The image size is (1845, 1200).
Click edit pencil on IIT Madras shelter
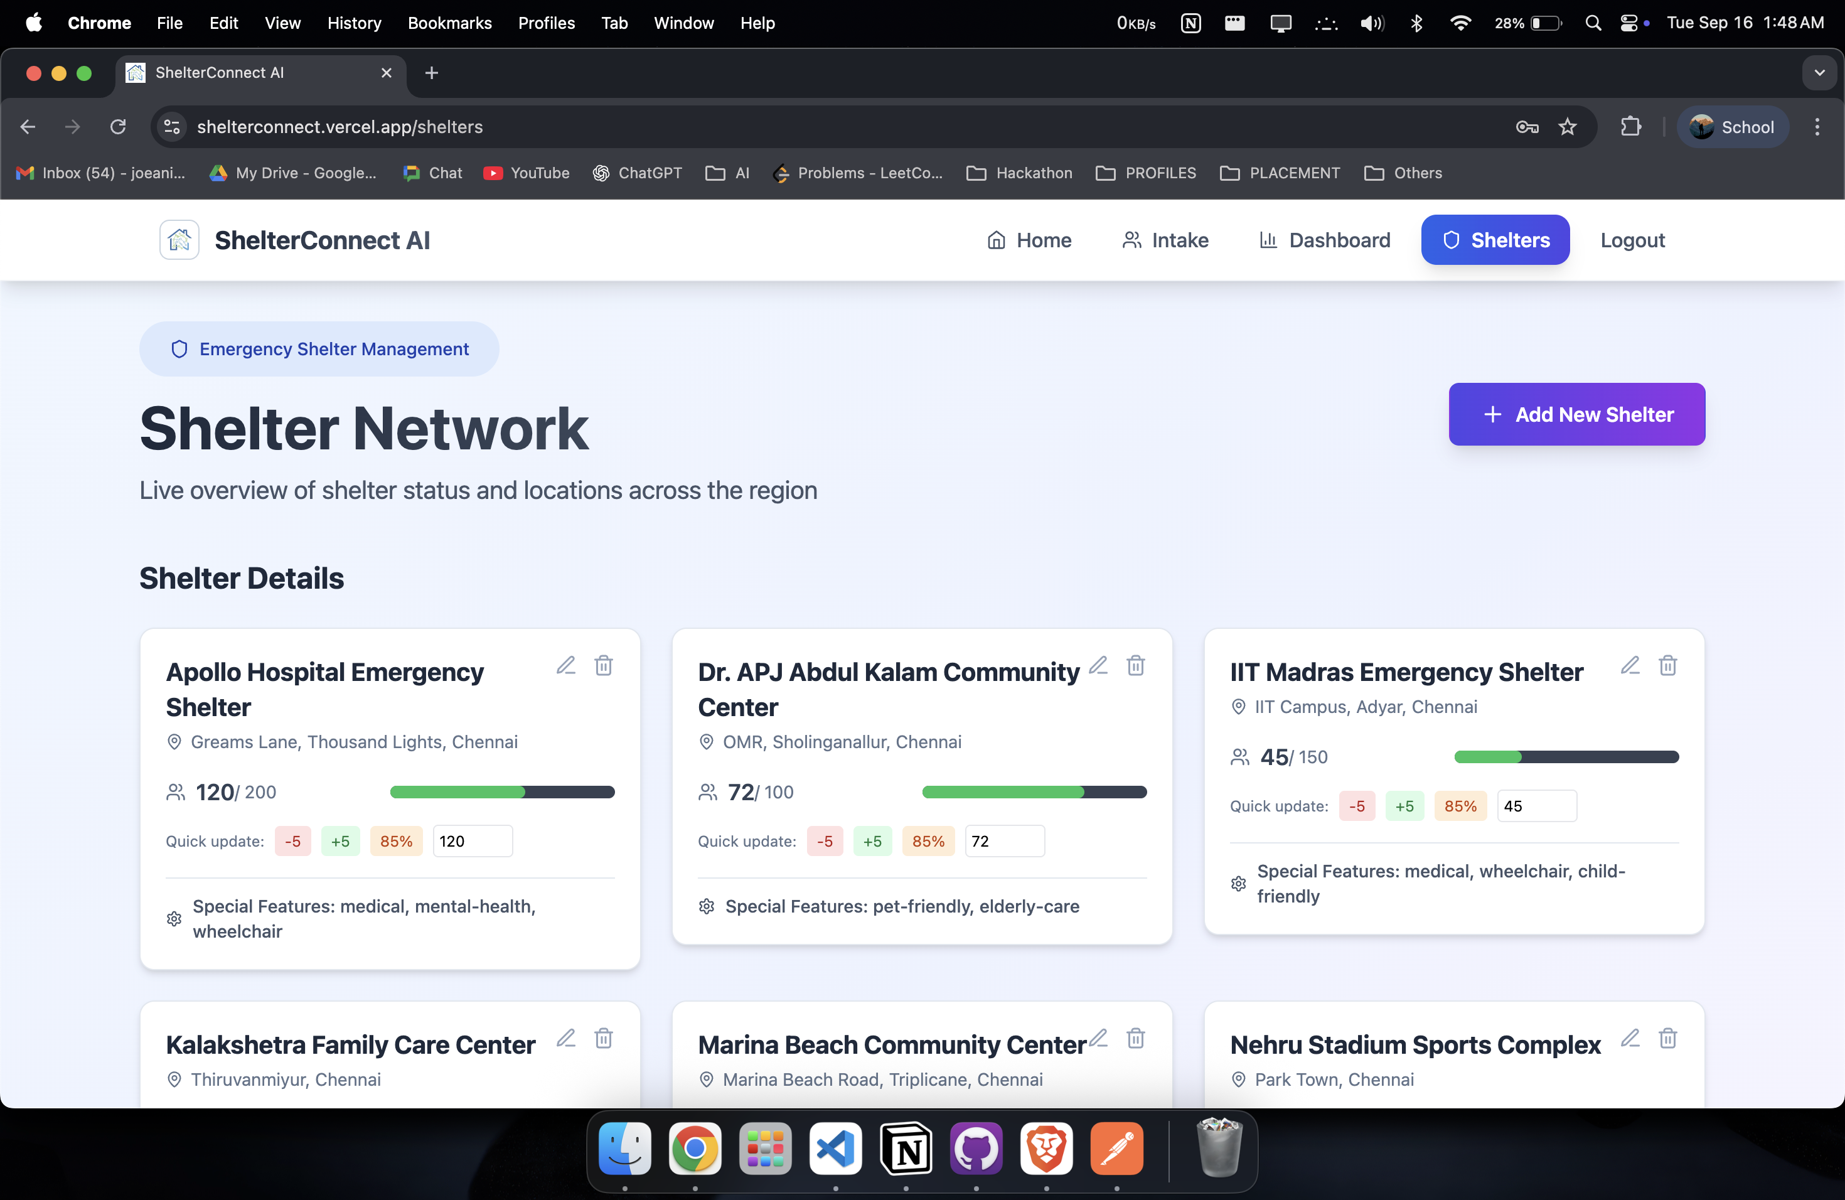1630,665
